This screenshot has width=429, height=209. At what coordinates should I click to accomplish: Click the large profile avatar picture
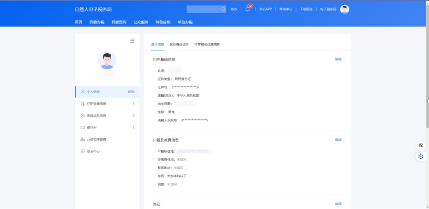pos(107,60)
